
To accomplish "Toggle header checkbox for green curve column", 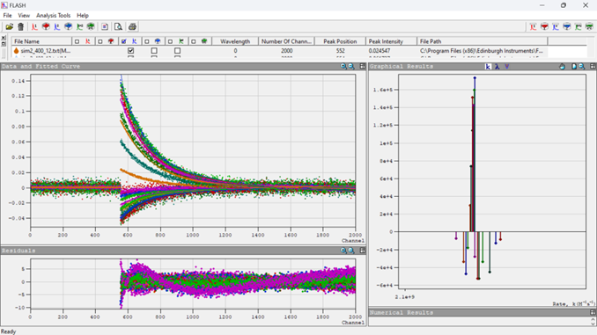I will (x=170, y=41).
